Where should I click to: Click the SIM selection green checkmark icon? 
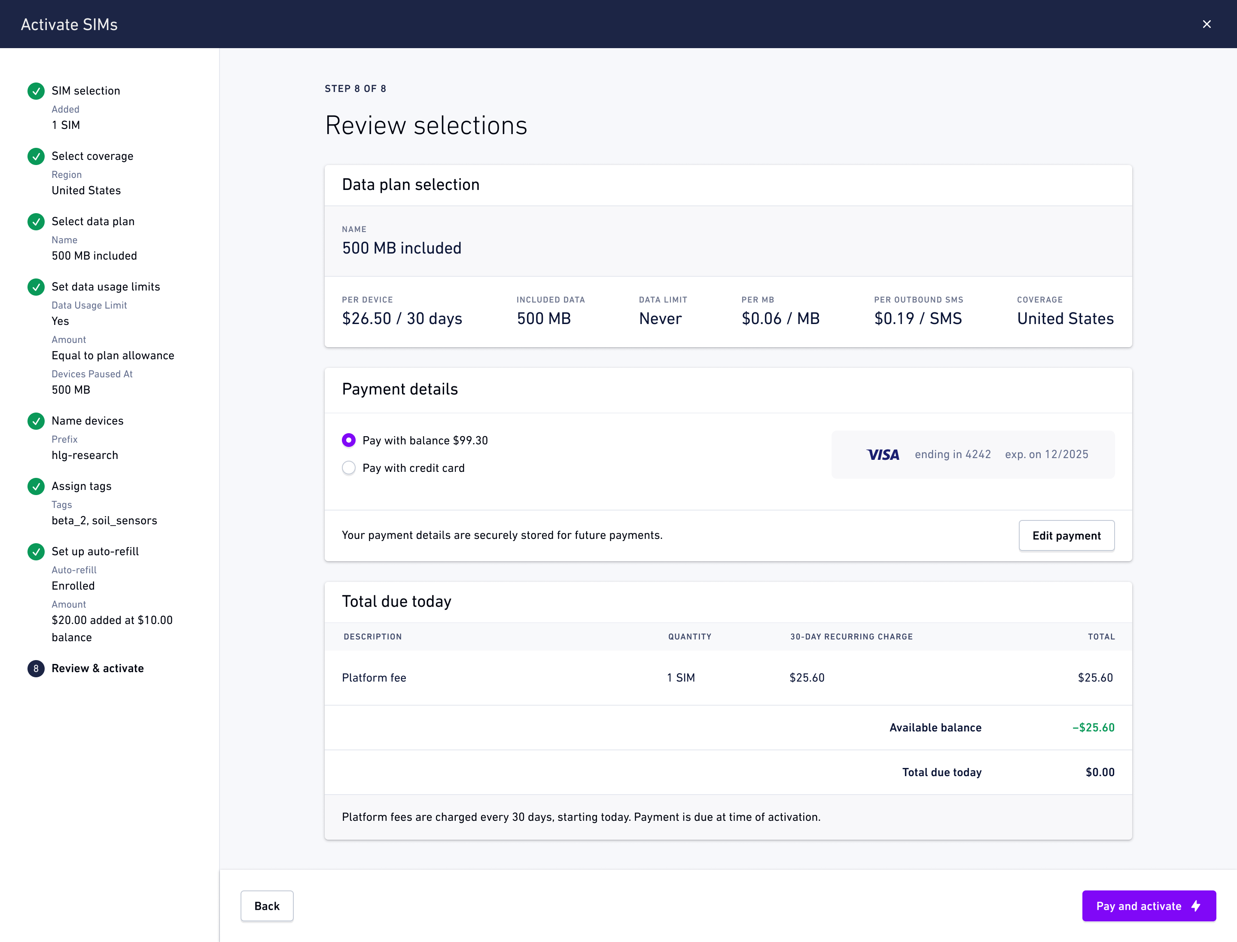(x=36, y=91)
